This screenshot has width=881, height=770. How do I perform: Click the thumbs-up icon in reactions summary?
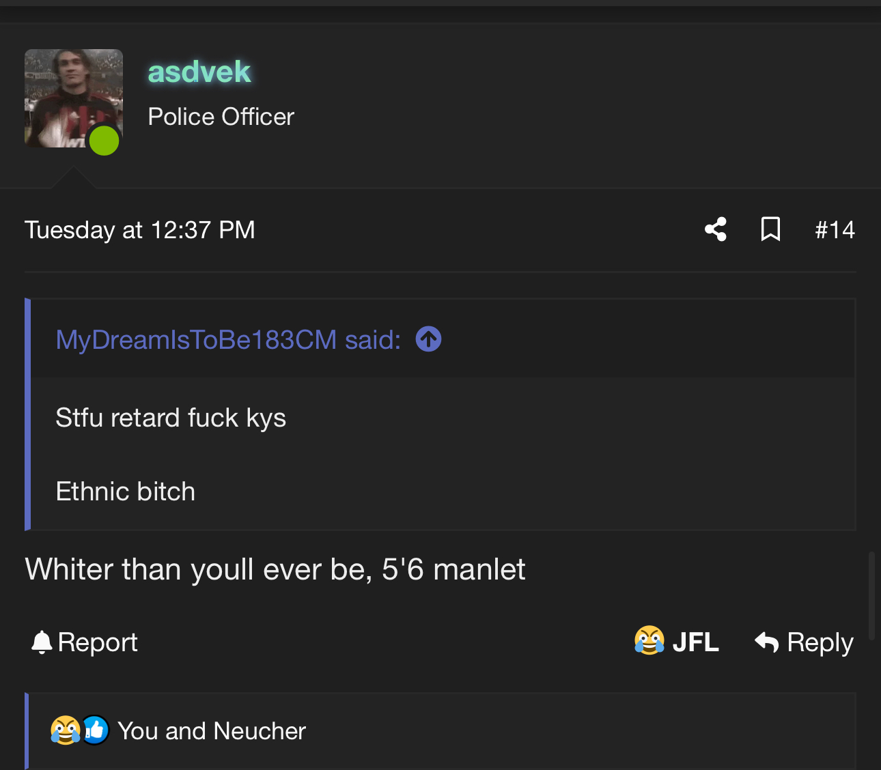[x=95, y=730]
